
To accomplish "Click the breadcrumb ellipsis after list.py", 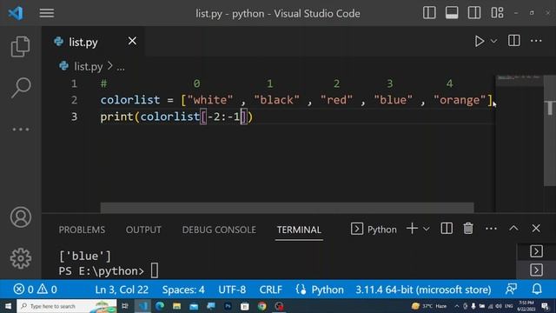I will point(121,68).
